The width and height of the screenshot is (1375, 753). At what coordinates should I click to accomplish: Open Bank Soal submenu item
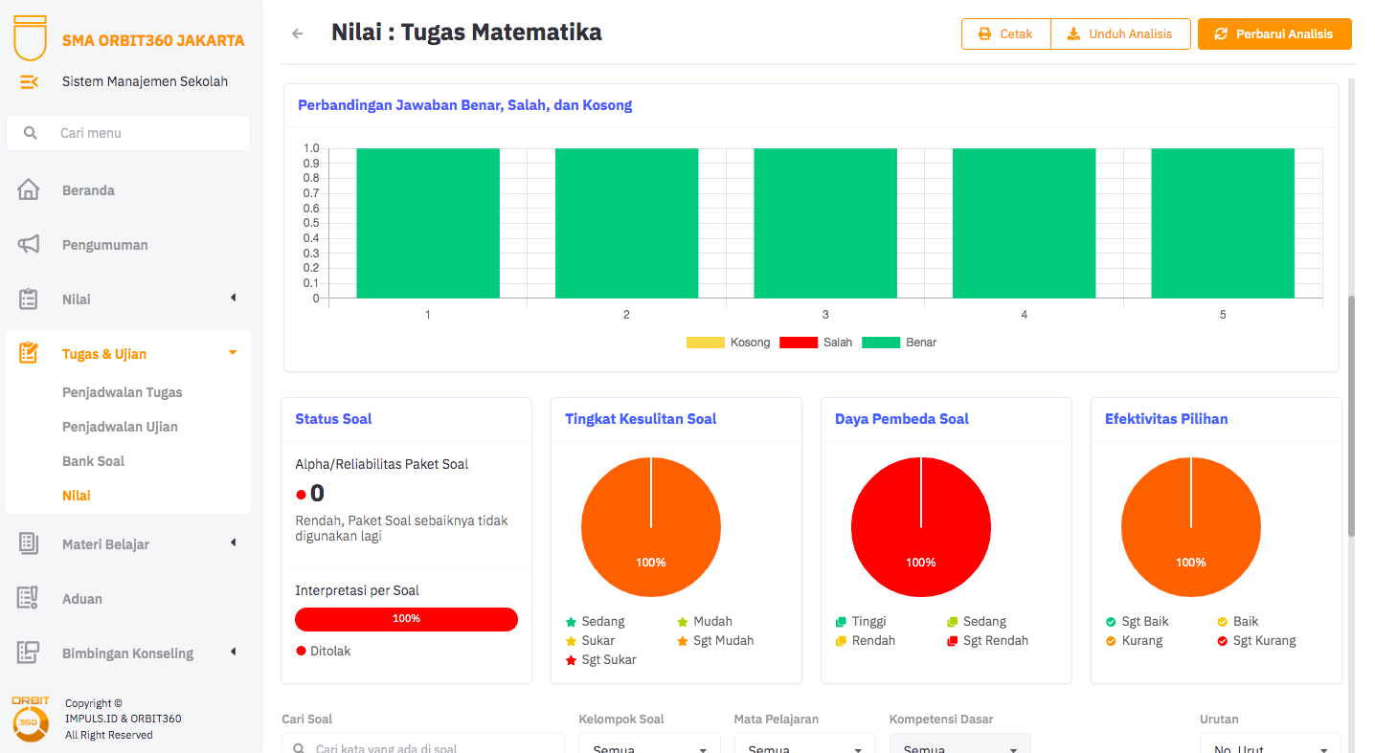point(93,461)
